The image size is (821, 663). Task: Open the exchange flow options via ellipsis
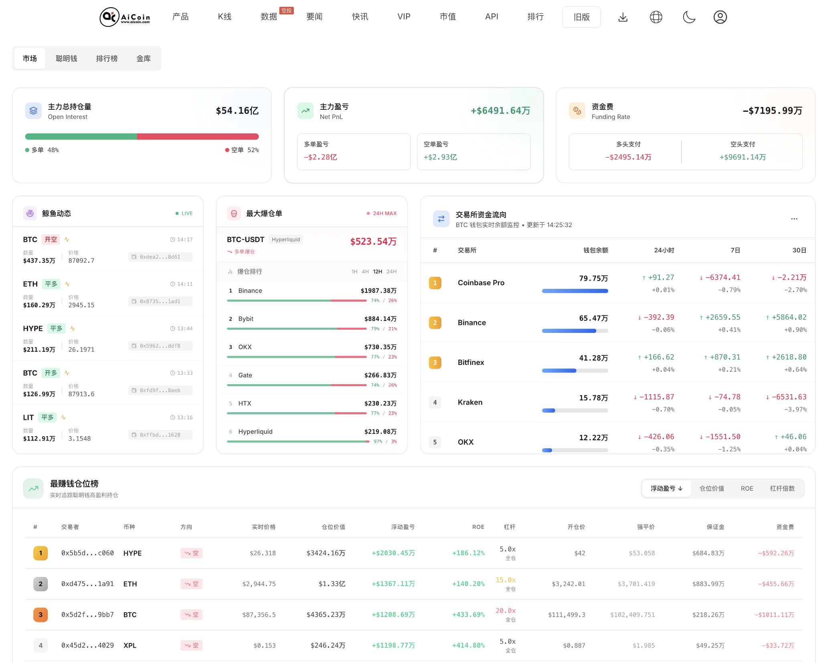(795, 219)
